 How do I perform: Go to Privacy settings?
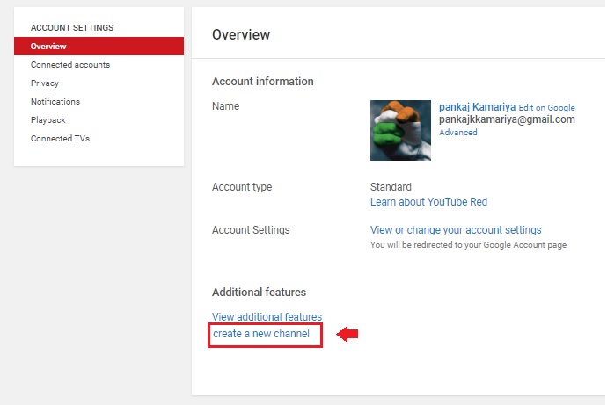click(45, 83)
